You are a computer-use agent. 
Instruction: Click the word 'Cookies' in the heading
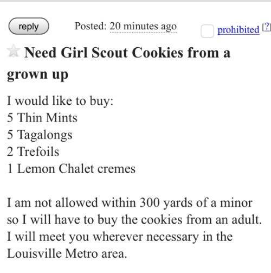coord(157,53)
